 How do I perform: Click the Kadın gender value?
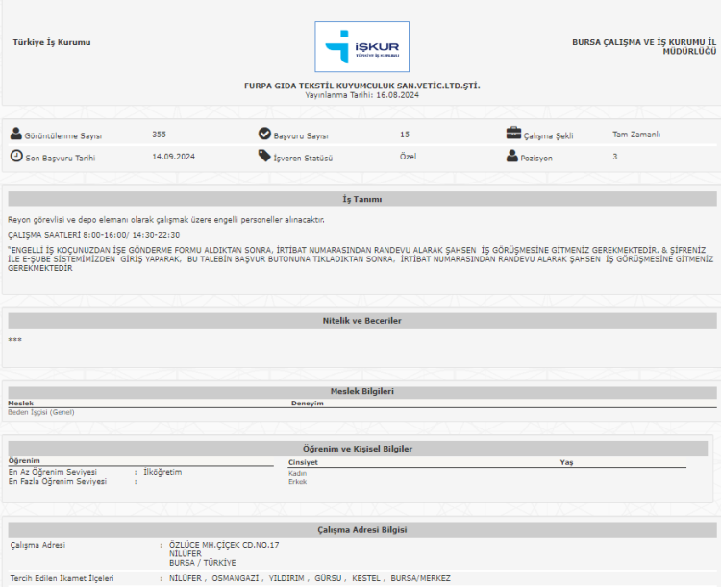[x=297, y=473]
